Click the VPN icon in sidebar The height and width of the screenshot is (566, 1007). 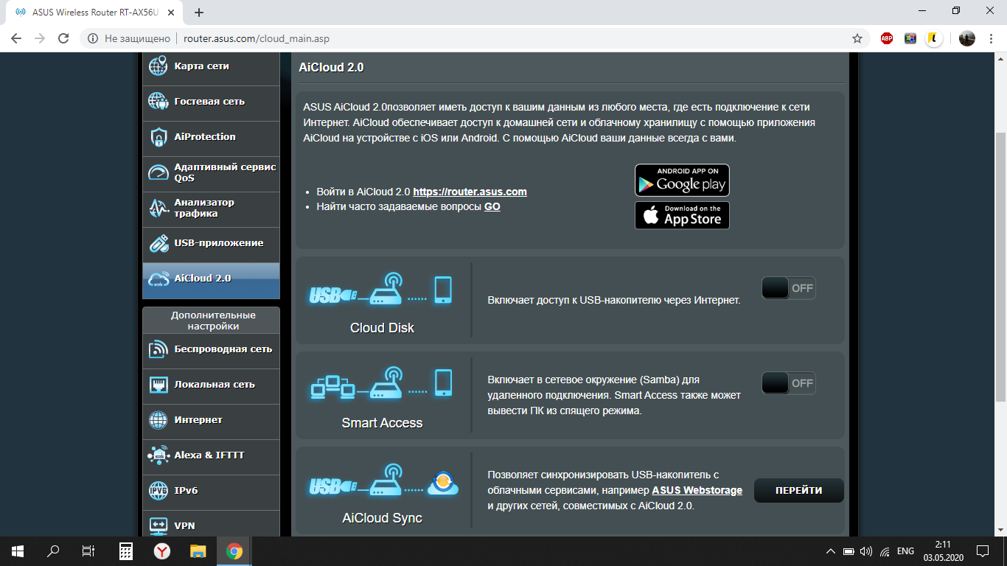click(x=158, y=525)
